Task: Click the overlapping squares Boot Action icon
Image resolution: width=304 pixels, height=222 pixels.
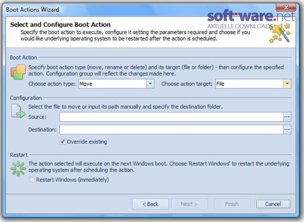Action: 18,72
